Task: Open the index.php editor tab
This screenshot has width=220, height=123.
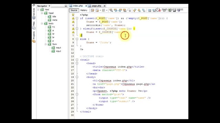Action: (78, 6)
